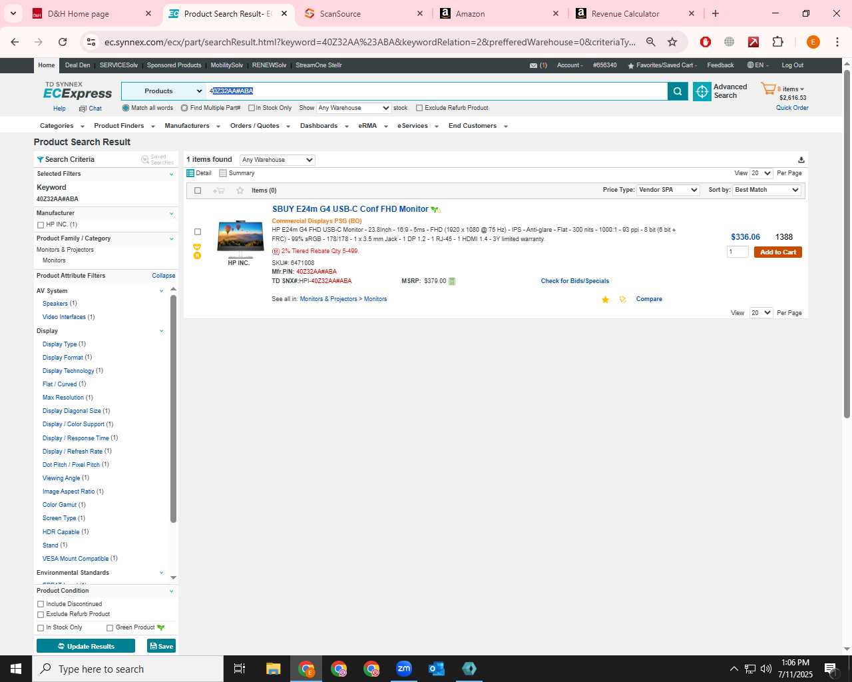This screenshot has height=682, width=852.
Task: Click the favorite star in Items bar
Action: [240, 190]
